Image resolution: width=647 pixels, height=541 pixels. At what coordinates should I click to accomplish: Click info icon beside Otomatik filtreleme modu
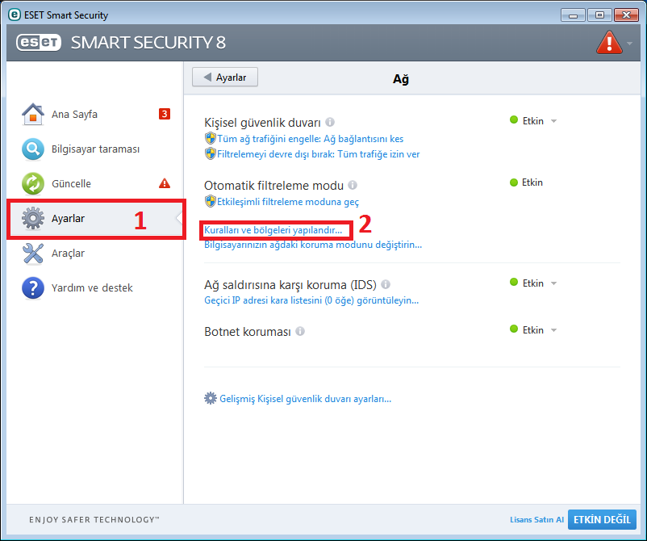353,185
